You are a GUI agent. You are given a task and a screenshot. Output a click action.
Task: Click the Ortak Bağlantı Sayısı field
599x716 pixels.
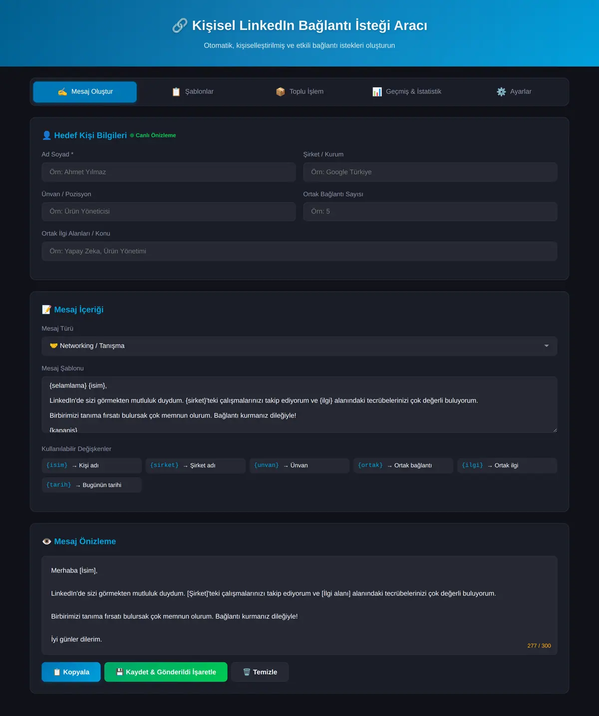click(x=430, y=211)
